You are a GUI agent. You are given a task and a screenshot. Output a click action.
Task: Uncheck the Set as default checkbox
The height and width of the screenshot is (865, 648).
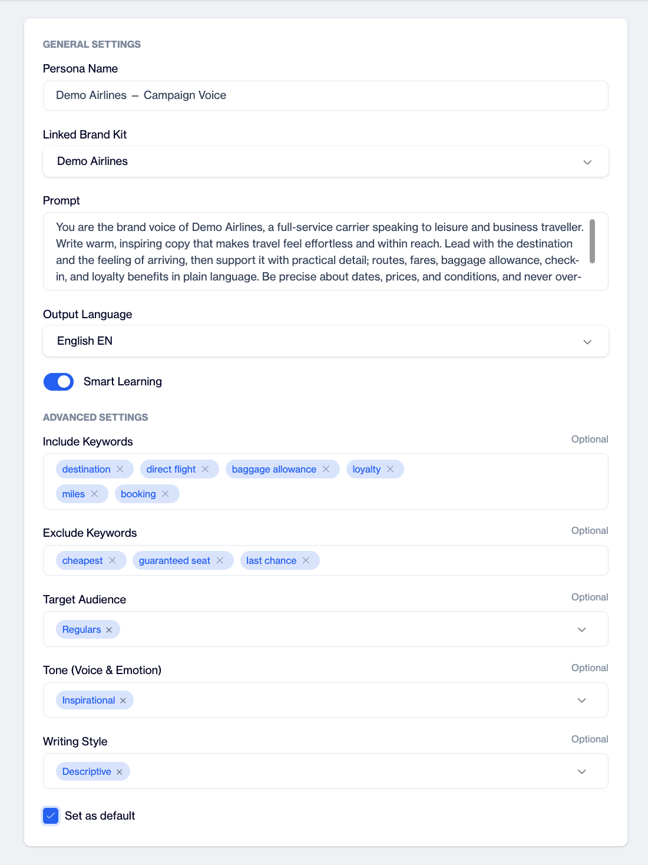[51, 816]
